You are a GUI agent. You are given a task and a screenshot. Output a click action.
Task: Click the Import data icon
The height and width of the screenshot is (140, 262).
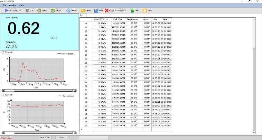pyautogui.click(x=39, y=11)
